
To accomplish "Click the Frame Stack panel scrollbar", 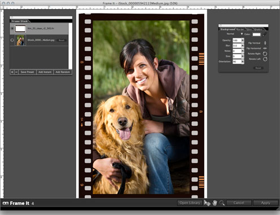I will pos(71,46).
